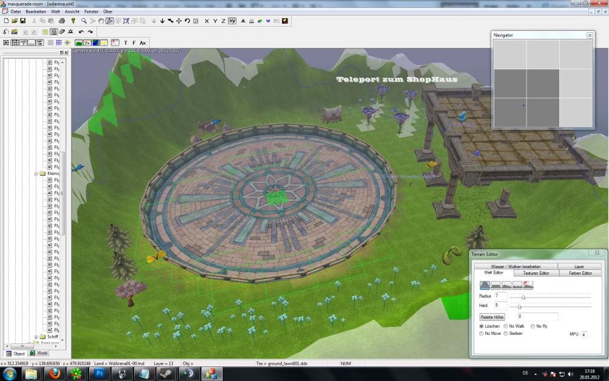The image size is (609, 381).
Task: Select the magnifier zoom tool
Action: [x=84, y=21]
